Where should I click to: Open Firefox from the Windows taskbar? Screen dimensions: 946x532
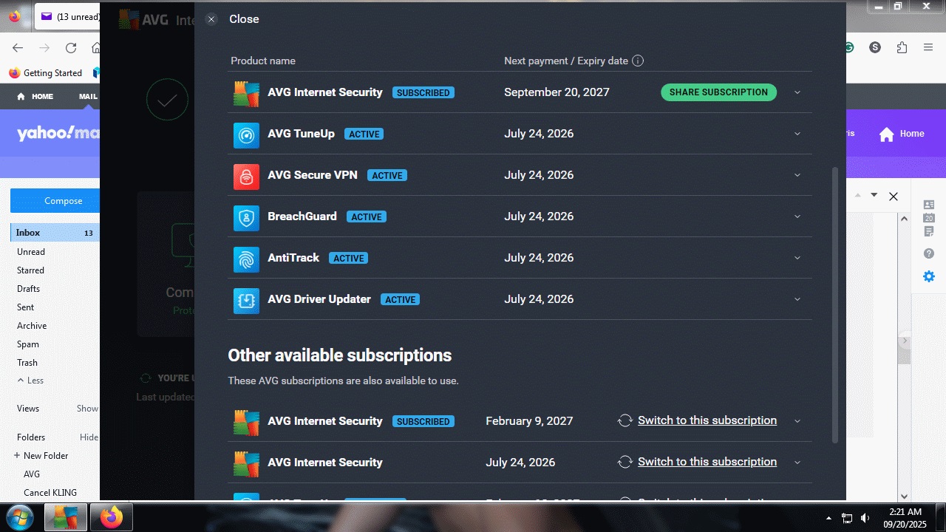112,517
